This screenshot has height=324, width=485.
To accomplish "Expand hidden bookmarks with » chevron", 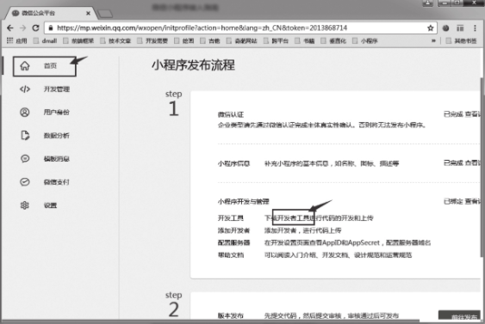I will tap(433, 40).
